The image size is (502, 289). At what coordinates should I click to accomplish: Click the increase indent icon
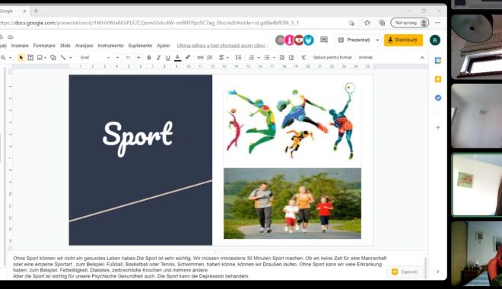(x=291, y=58)
